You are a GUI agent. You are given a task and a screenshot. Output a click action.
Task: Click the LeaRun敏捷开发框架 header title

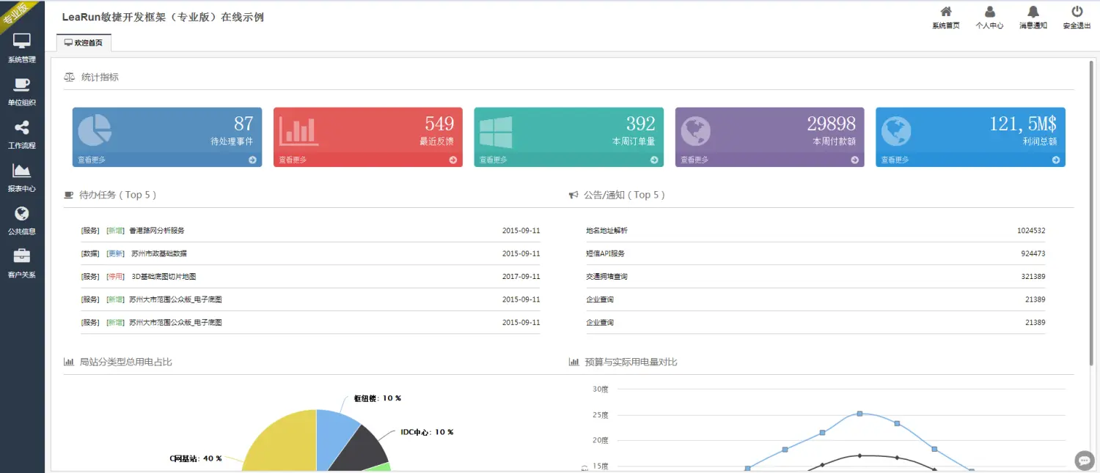click(x=163, y=17)
